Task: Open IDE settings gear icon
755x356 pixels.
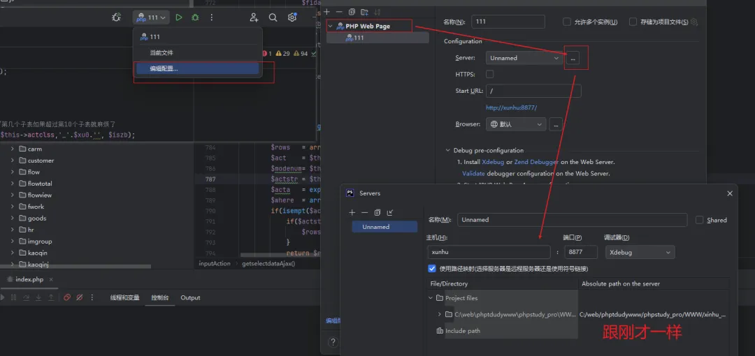Action: [292, 17]
